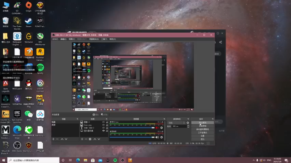291x163 pixels.
Task: Show hidden icons chevron in system tray
Action: coord(254,160)
